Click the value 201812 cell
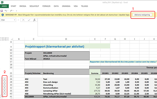 66,59
